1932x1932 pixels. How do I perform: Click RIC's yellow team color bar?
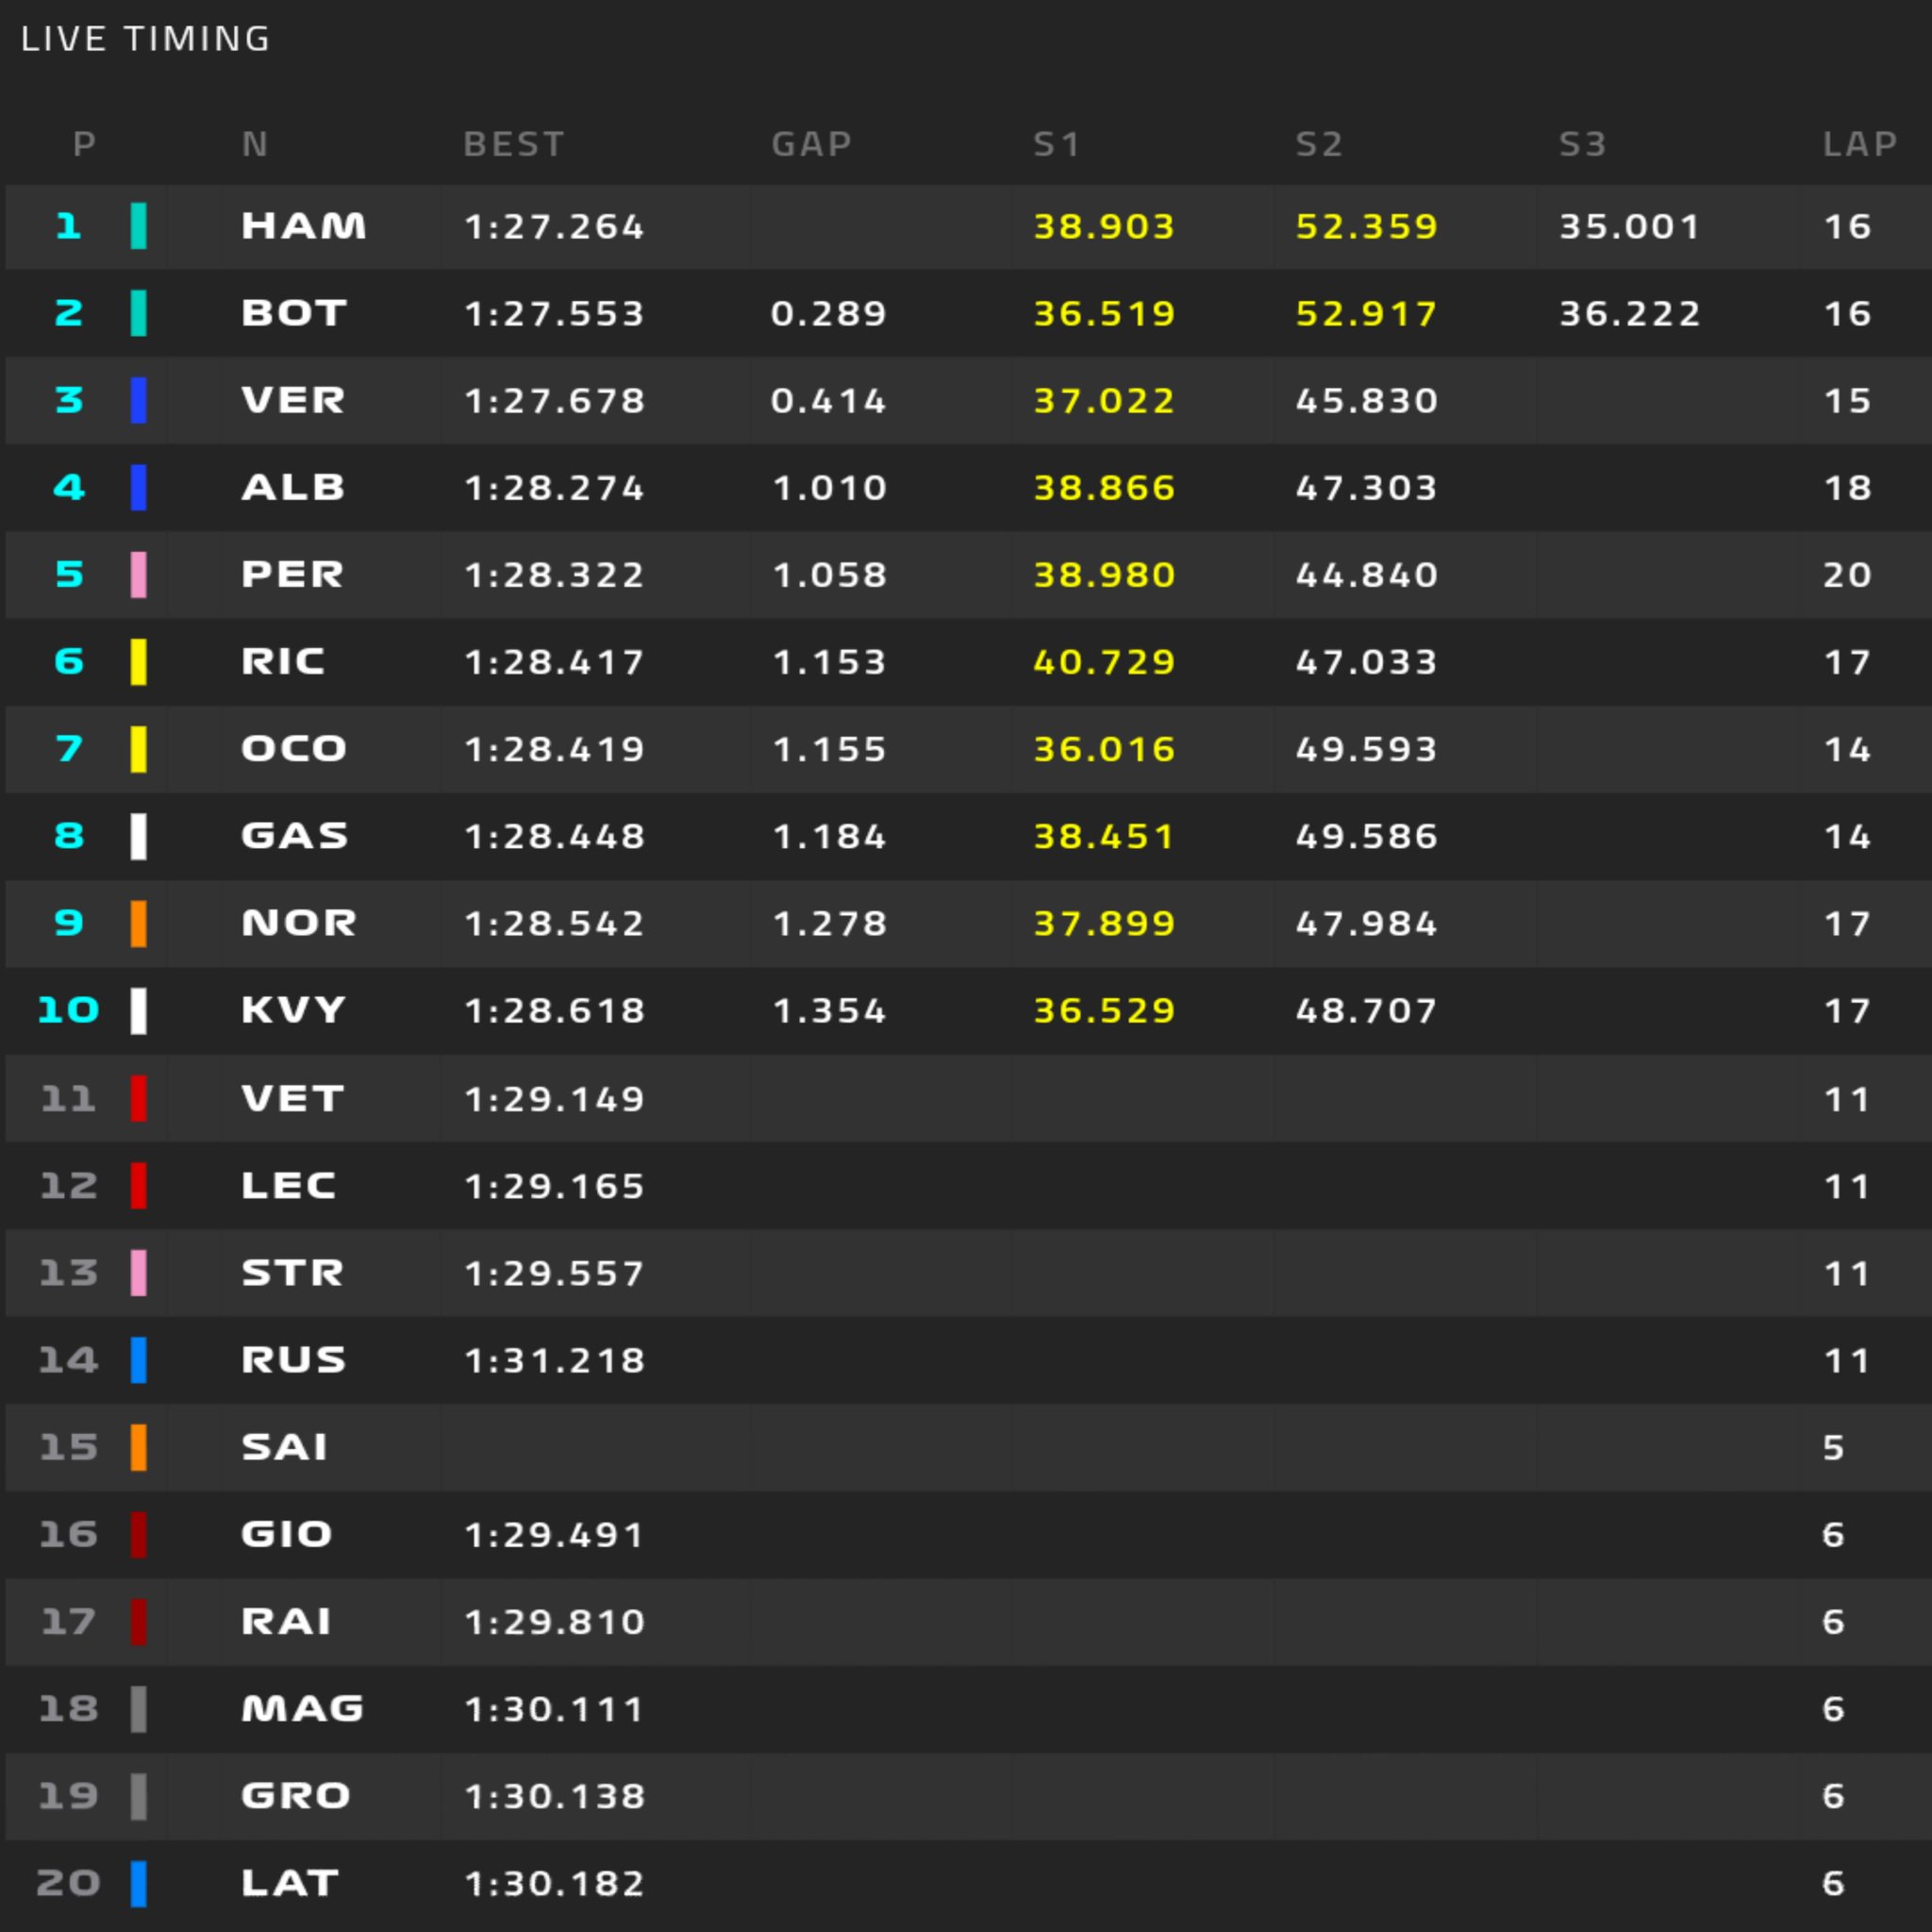point(139,661)
